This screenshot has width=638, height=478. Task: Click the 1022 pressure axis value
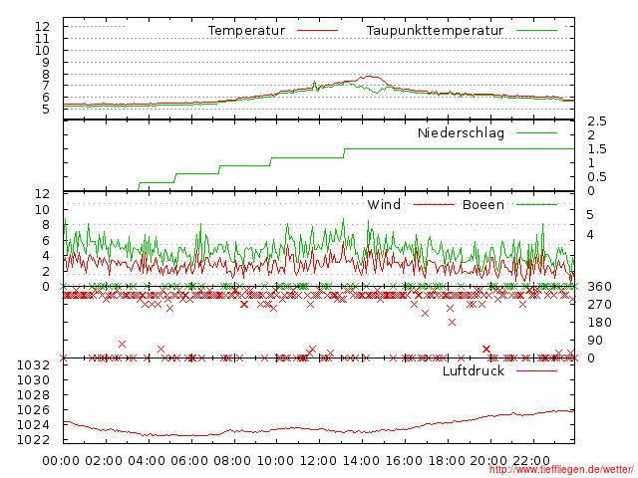[x=33, y=440]
